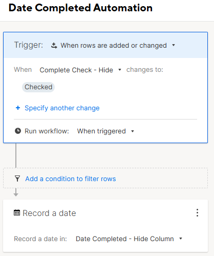Click the Trigger: label header
The height and width of the screenshot is (256, 214).
(x=29, y=45)
